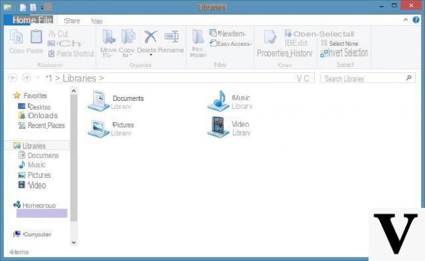
Task: Open the Customize Quick Access Toolbar dropdown
Action: (42, 8)
